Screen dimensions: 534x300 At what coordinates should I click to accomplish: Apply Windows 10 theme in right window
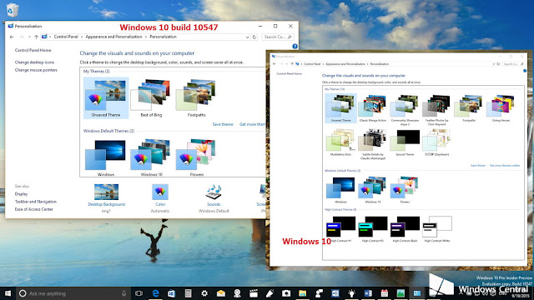click(373, 190)
